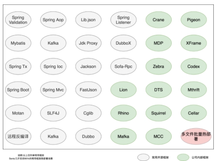Select the Spring Listener node
The image size is (217, 161).
tap(123, 20)
